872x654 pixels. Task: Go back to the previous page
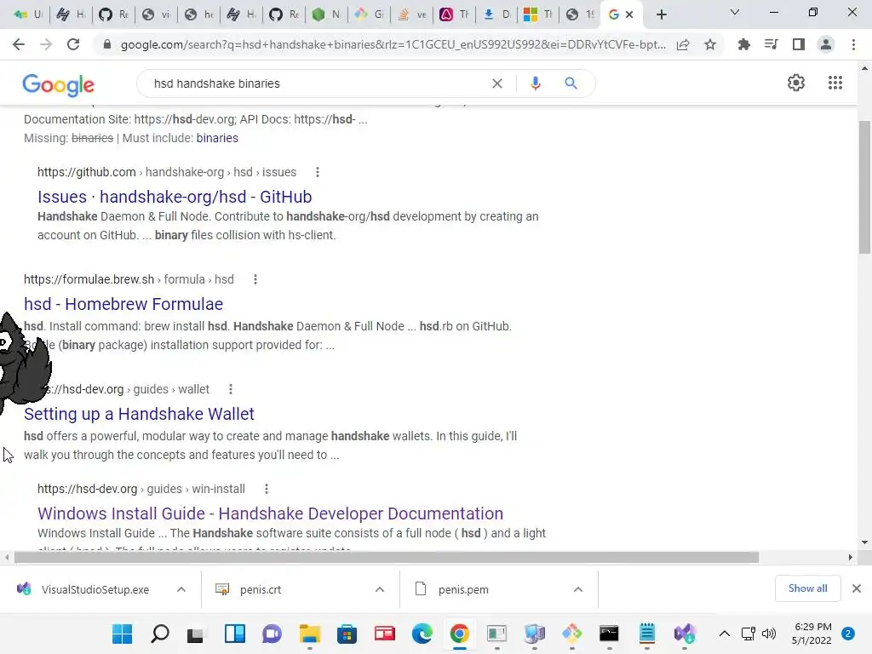19,44
